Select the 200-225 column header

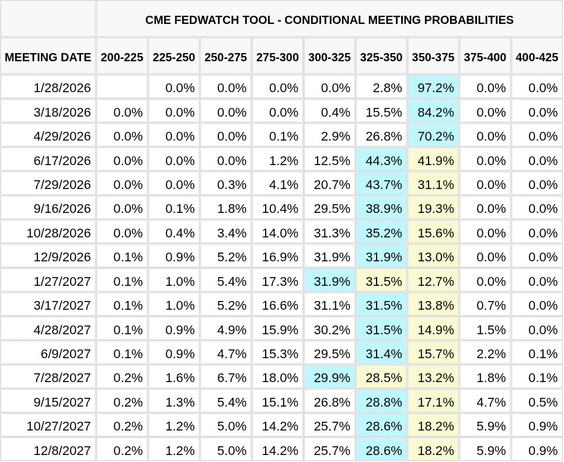pos(122,57)
